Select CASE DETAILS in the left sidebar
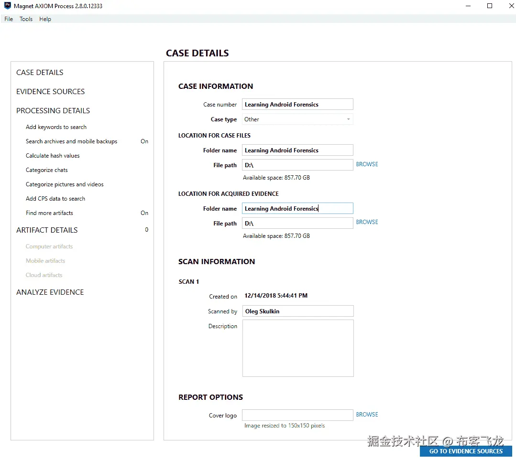The width and height of the screenshot is (516, 460). point(40,72)
